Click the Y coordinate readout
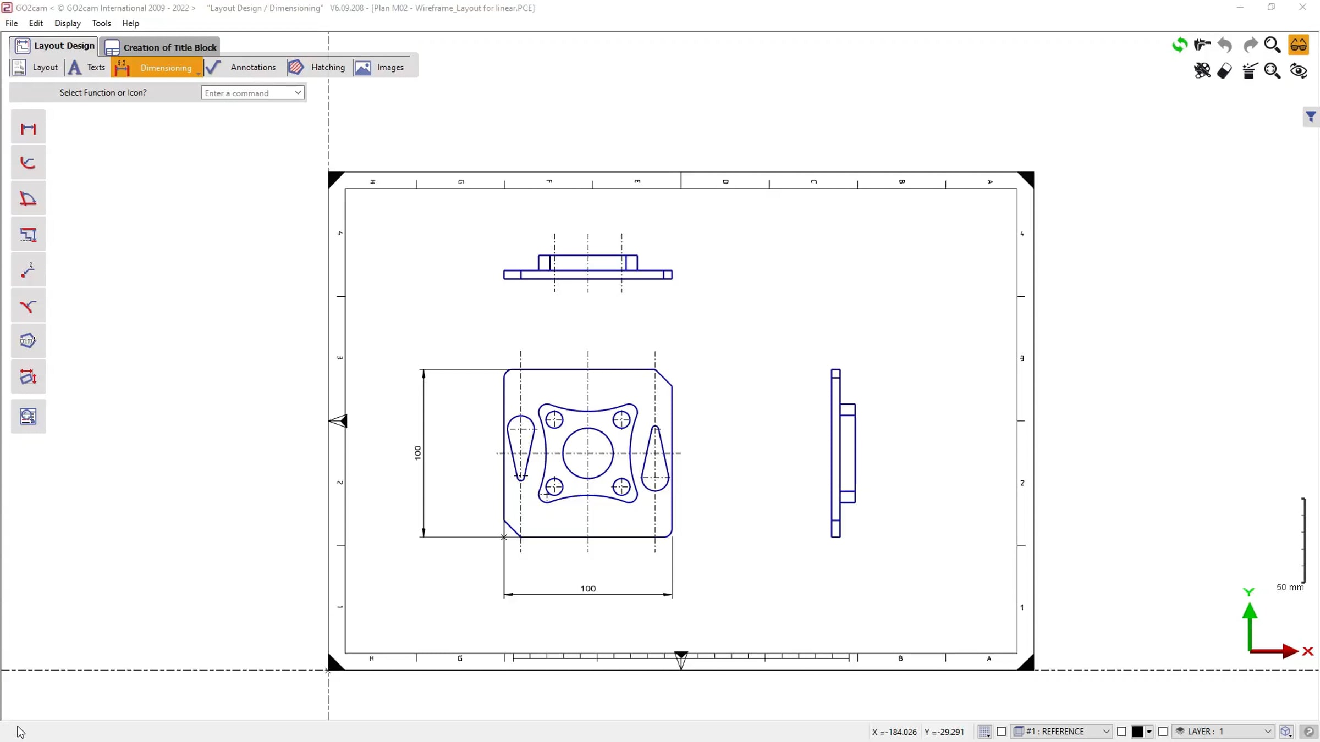This screenshot has height=742, width=1320. click(944, 732)
